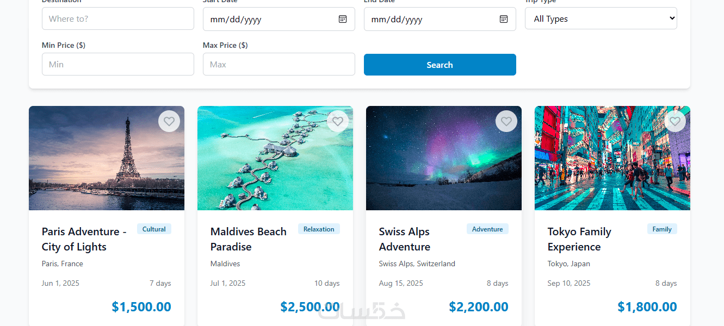
Task: Open 'Paris Adventure - City of Lights' title
Action: [84, 239]
